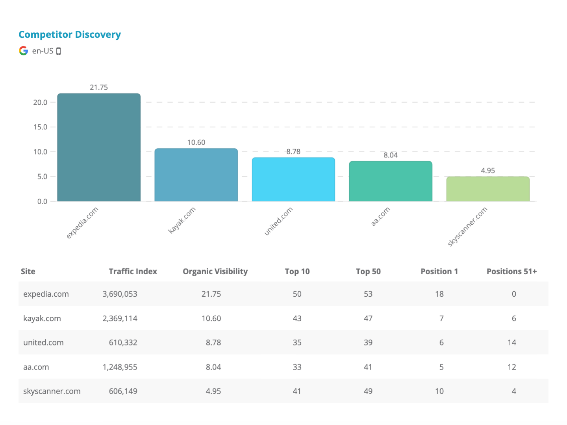Click skyscanner.com in the table
567x425 pixels.
pyautogui.click(x=52, y=391)
